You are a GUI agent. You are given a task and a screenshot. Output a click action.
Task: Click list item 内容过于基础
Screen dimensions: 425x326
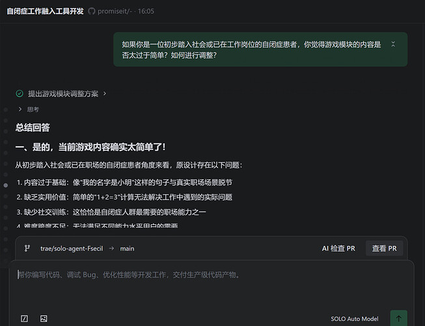124,183
